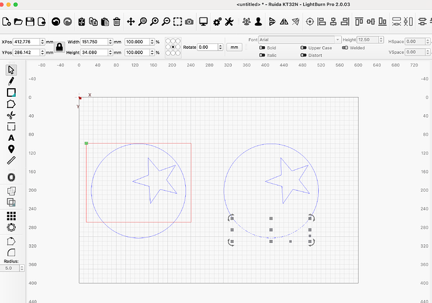Select the Position Laser map pin tool
Viewport: 432px width, 303px height.
(11, 149)
